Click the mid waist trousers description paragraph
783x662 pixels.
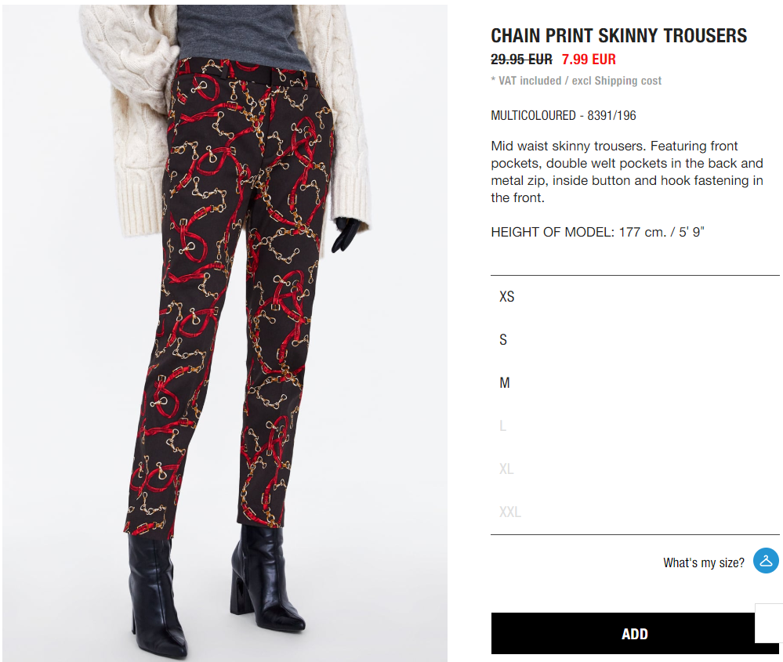pos(627,172)
